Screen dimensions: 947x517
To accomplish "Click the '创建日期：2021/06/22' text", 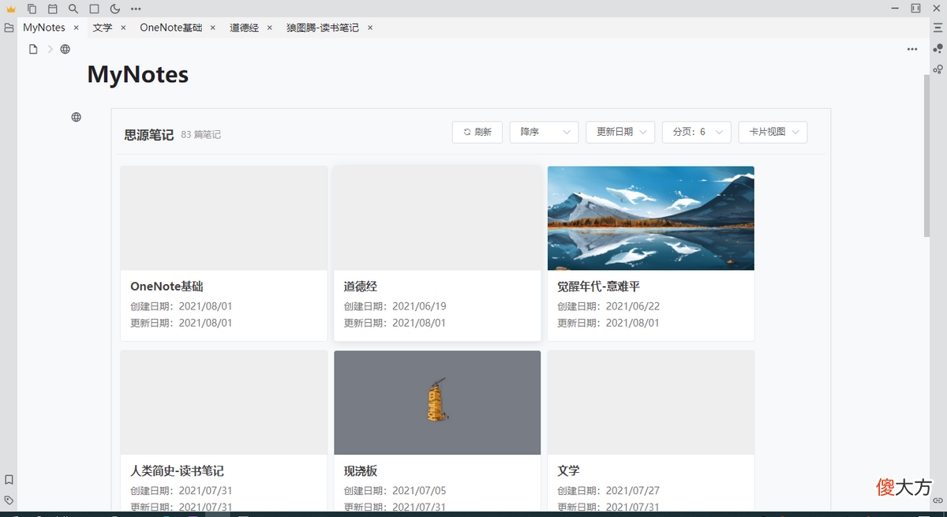I will (x=608, y=306).
